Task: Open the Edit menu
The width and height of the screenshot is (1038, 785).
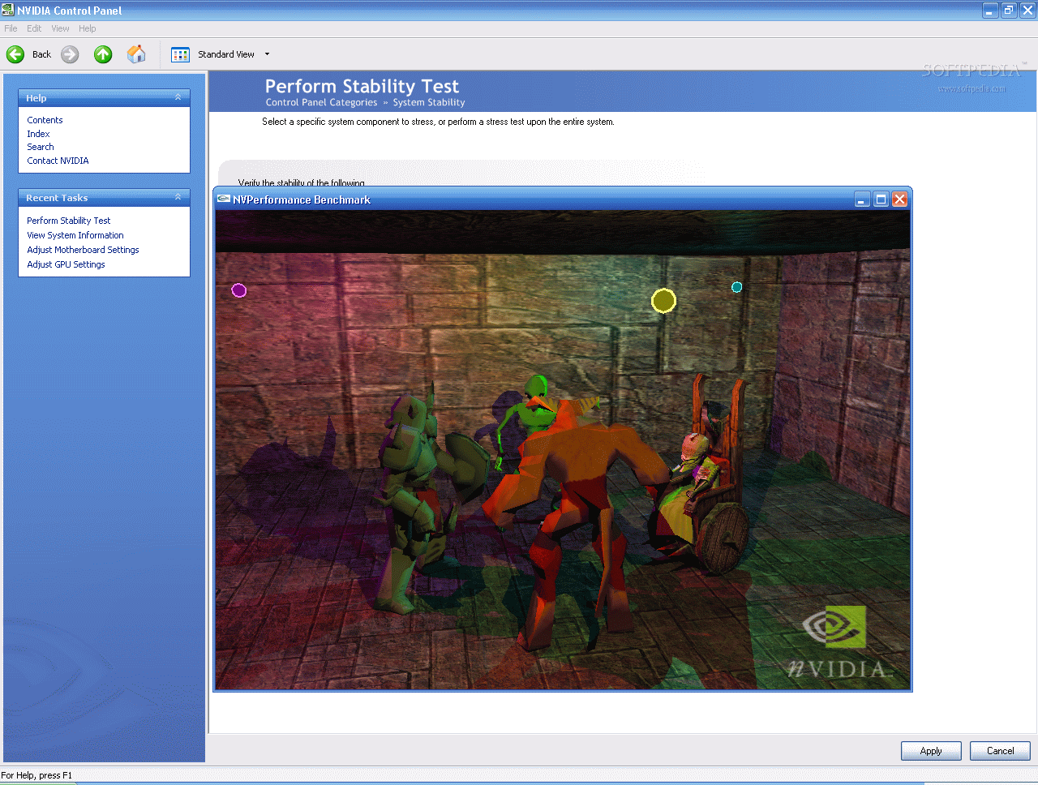Action: tap(34, 28)
